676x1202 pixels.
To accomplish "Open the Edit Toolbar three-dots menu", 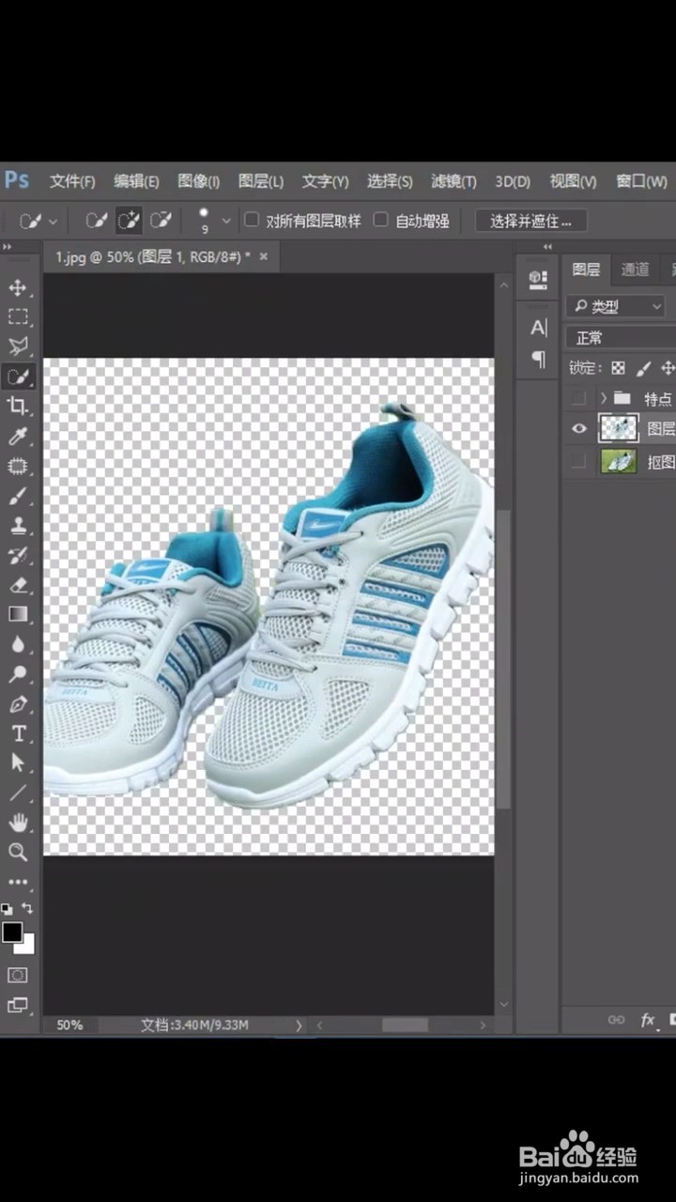I will (18, 882).
